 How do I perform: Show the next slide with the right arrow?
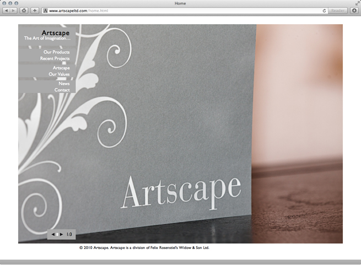[x=61, y=234]
